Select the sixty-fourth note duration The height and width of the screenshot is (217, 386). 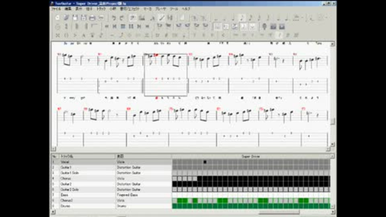click(268, 18)
